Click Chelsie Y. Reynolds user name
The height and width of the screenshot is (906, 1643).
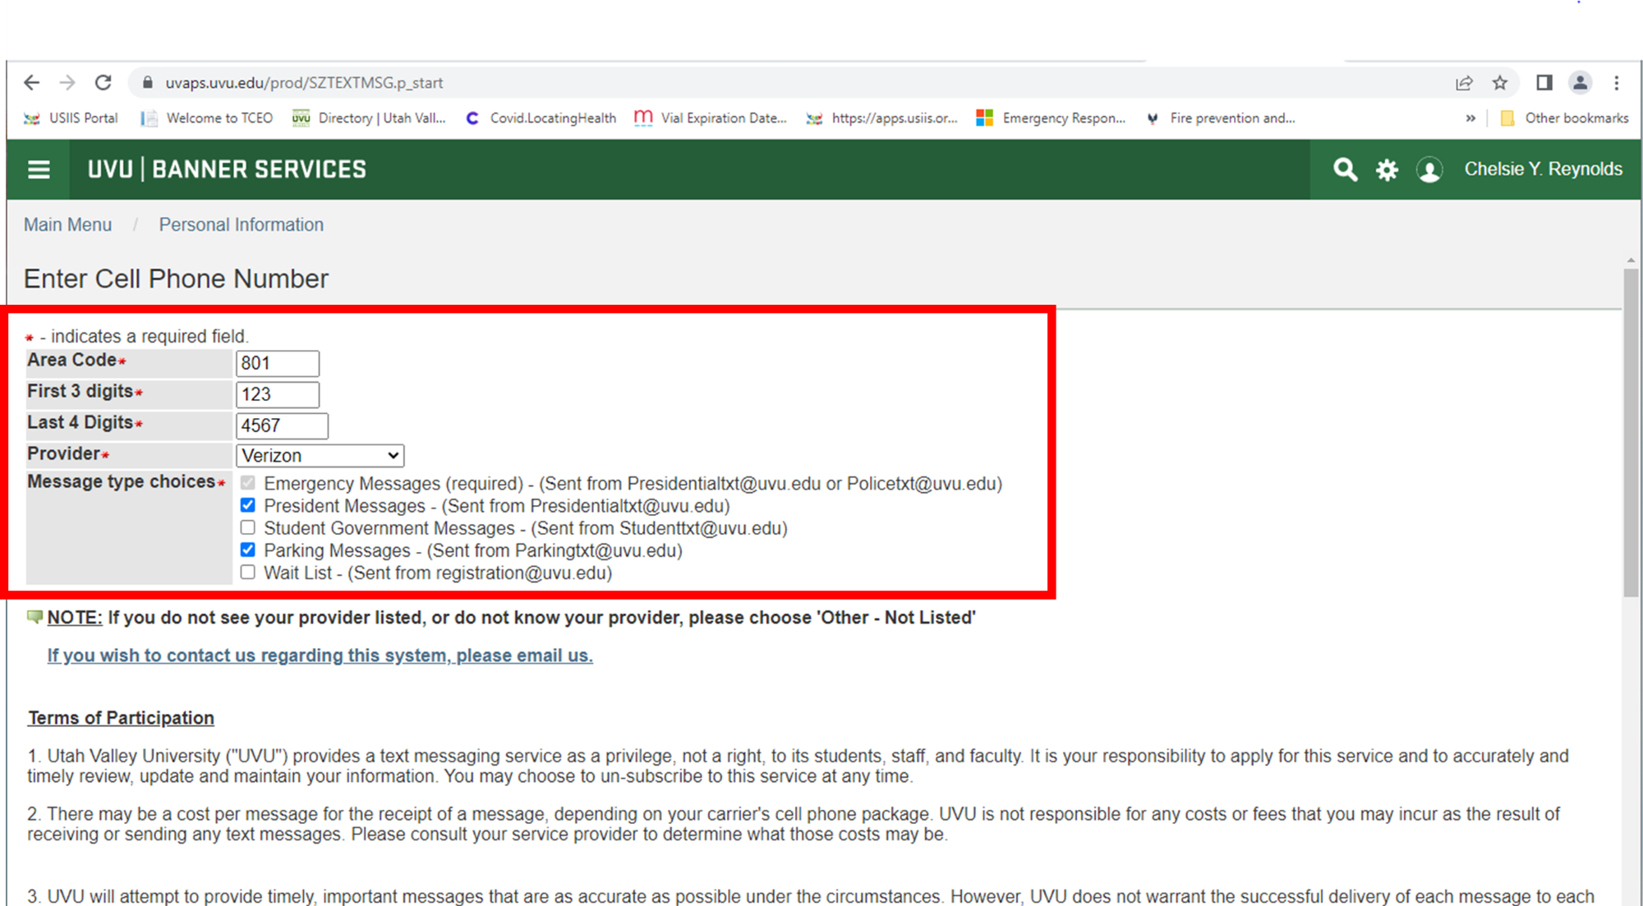tap(1543, 169)
